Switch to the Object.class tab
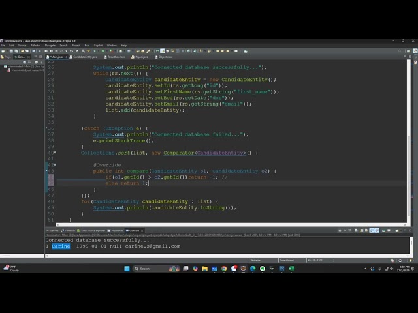This screenshot has height=313, width=418. (x=164, y=57)
